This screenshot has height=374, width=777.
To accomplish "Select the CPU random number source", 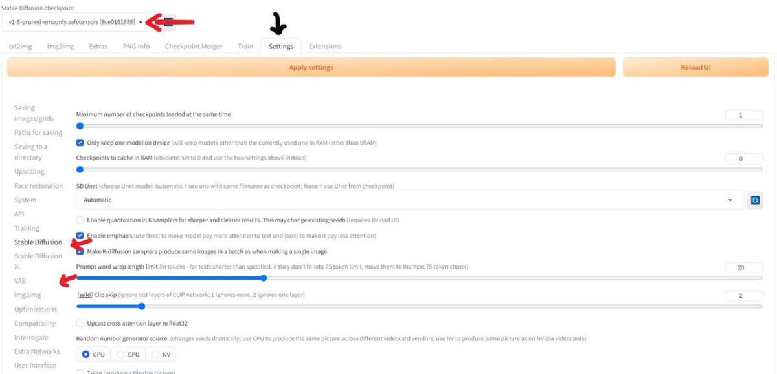I will pyautogui.click(x=128, y=355).
